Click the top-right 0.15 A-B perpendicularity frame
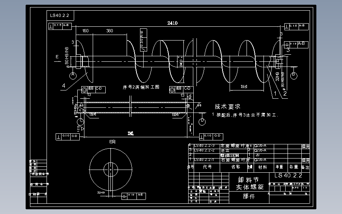This screenshot has width=342, height=214. point(296,27)
